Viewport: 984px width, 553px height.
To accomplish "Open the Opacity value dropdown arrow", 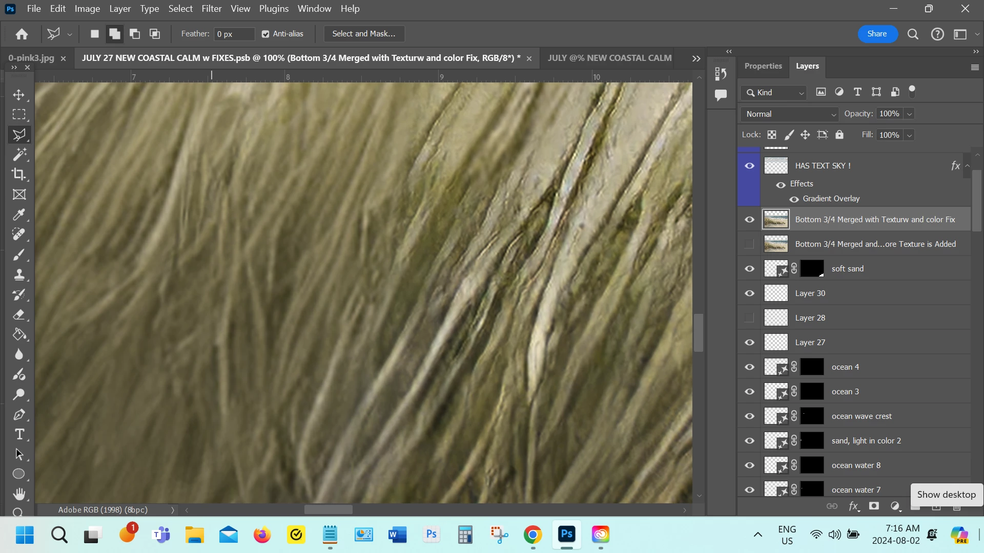I will point(910,114).
